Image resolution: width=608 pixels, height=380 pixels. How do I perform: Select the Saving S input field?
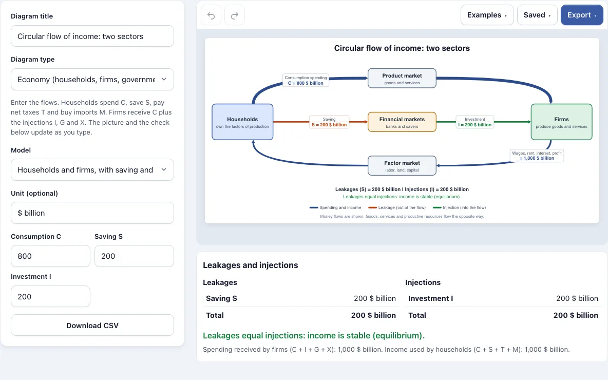pos(134,256)
